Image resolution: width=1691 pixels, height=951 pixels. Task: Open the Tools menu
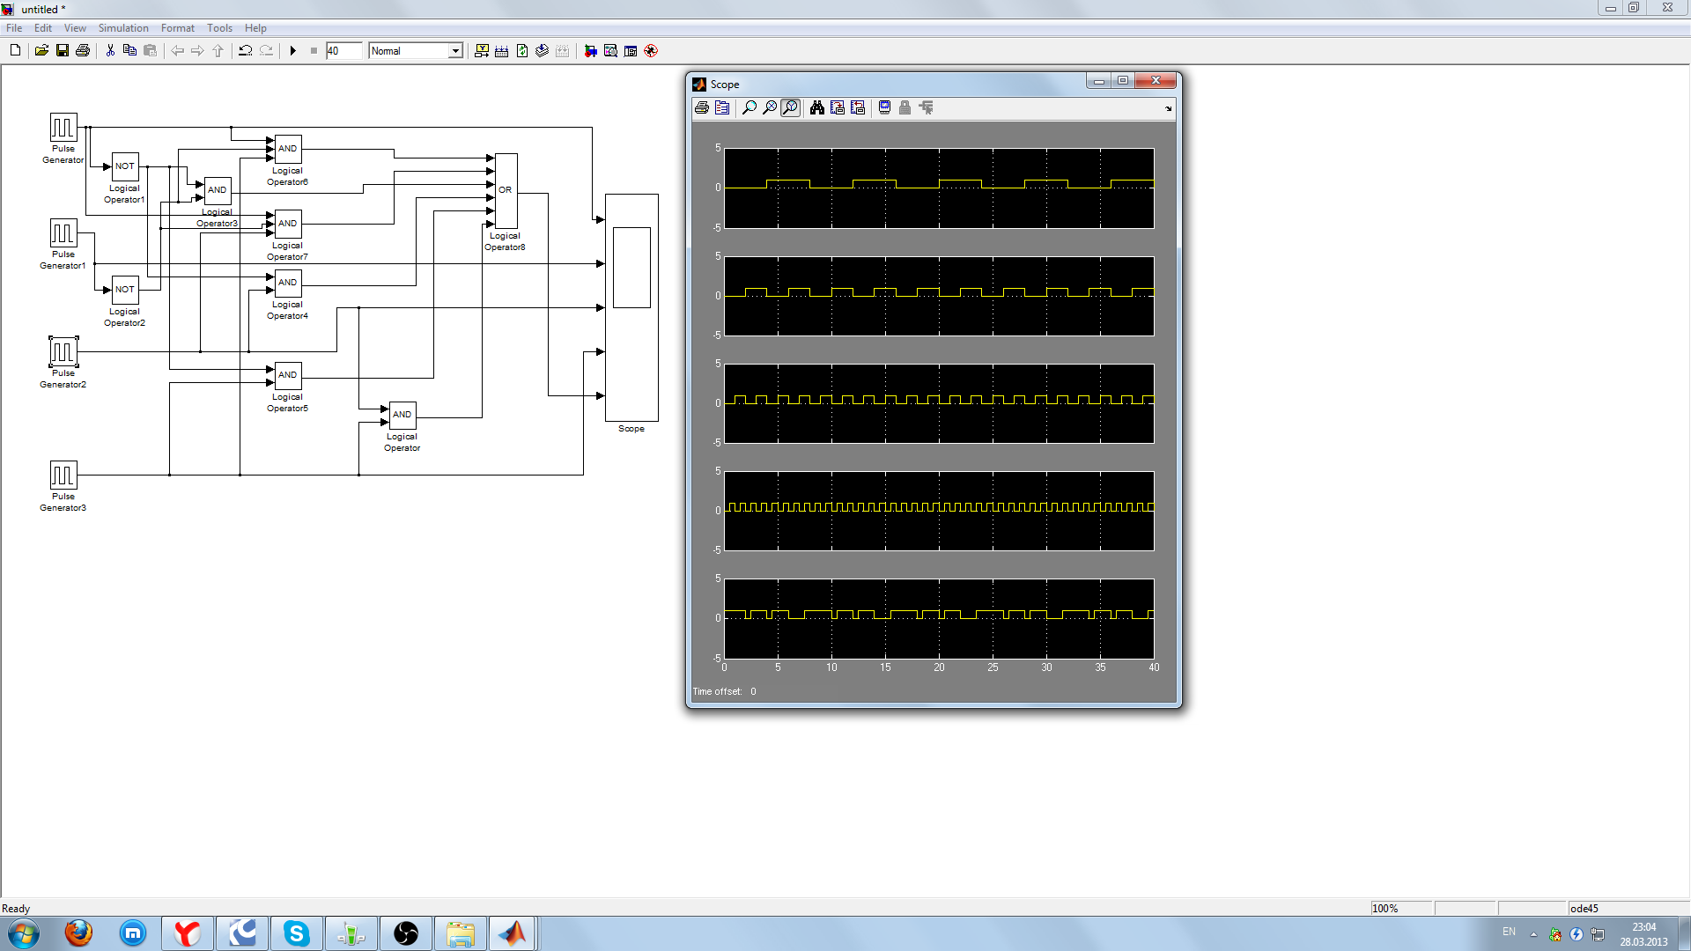click(x=219, y=28)
